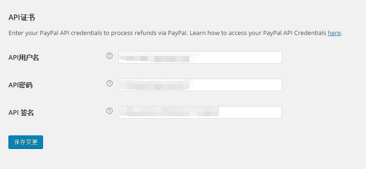Click the blurred value inside API 签名 field
366x169 pixels.
[x=169, y=112]
